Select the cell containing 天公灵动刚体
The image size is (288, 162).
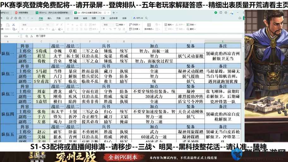(190, 111)
